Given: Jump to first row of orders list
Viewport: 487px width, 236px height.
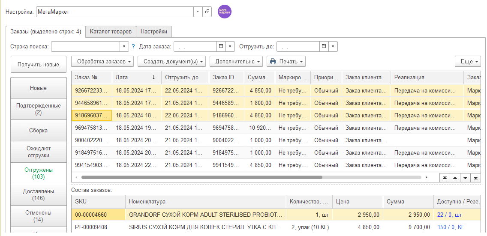Looking at the screenshot, I should 445,178.
